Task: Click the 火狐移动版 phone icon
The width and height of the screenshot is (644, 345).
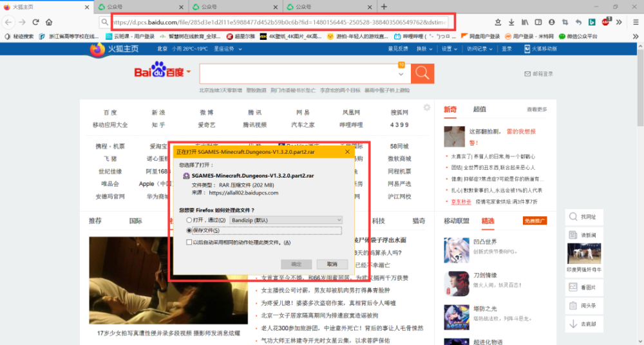Action: 527,49
